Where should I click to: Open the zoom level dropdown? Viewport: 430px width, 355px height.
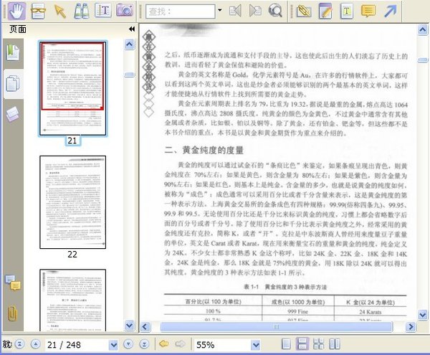tap(256, 345)
